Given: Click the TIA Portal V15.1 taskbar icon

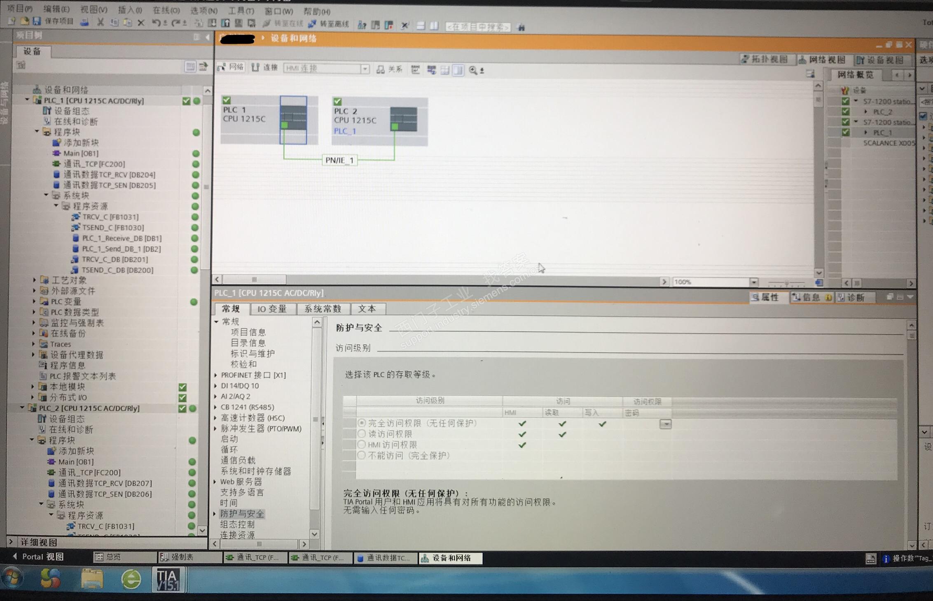Looking at the screenshot, I should (x=168, y=579).
